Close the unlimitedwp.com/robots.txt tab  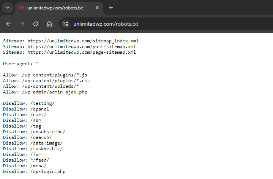97,8
